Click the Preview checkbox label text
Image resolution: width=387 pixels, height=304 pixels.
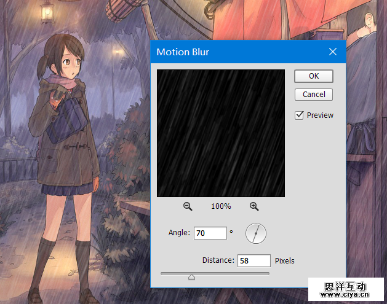[320, 115]
